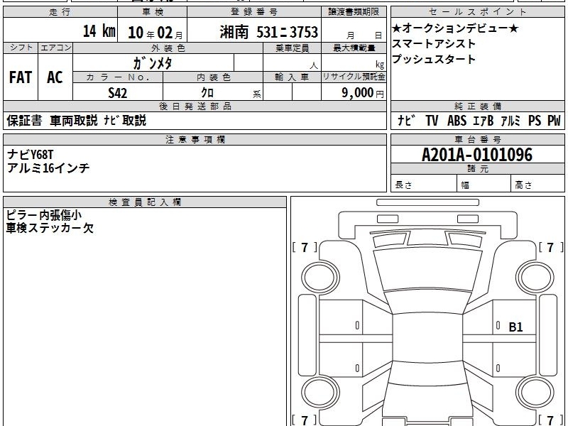The height and width of the screenshot is (426, 568).
Task: Click the '乗車定員' header
Action: point(292,48)
